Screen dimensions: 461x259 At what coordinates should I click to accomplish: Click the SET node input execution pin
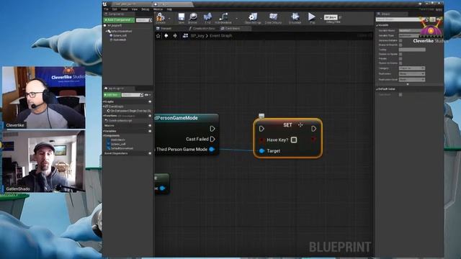[261, 129]
